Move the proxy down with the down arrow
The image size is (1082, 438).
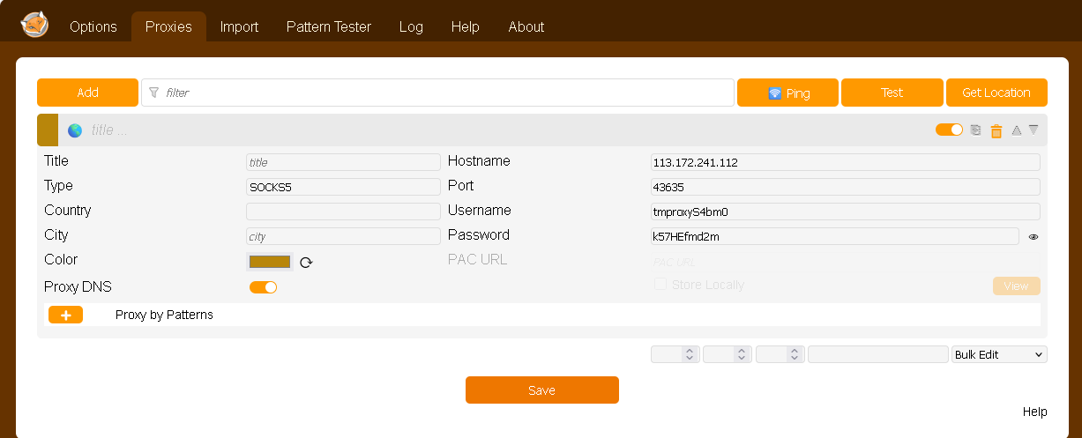tap(1033, 130)
